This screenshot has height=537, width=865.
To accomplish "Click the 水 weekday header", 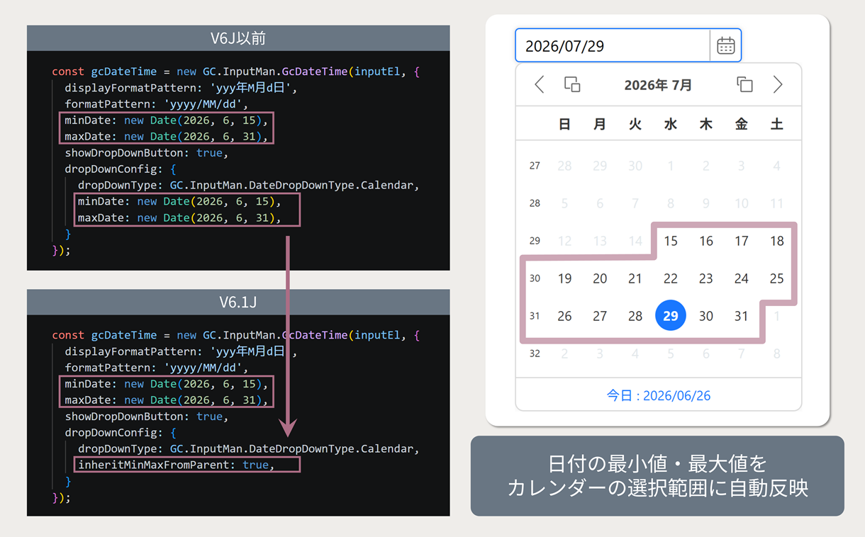I will click(x=671, y=125).
